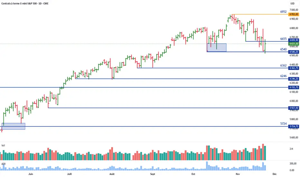Click the 'Août' month on the time axis
The height and width of the screenshot is (177, 300).
click(112, 174)
